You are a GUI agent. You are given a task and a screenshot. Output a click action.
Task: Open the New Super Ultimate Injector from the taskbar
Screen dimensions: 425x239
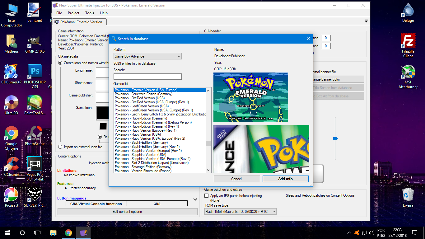click(83, 232)
